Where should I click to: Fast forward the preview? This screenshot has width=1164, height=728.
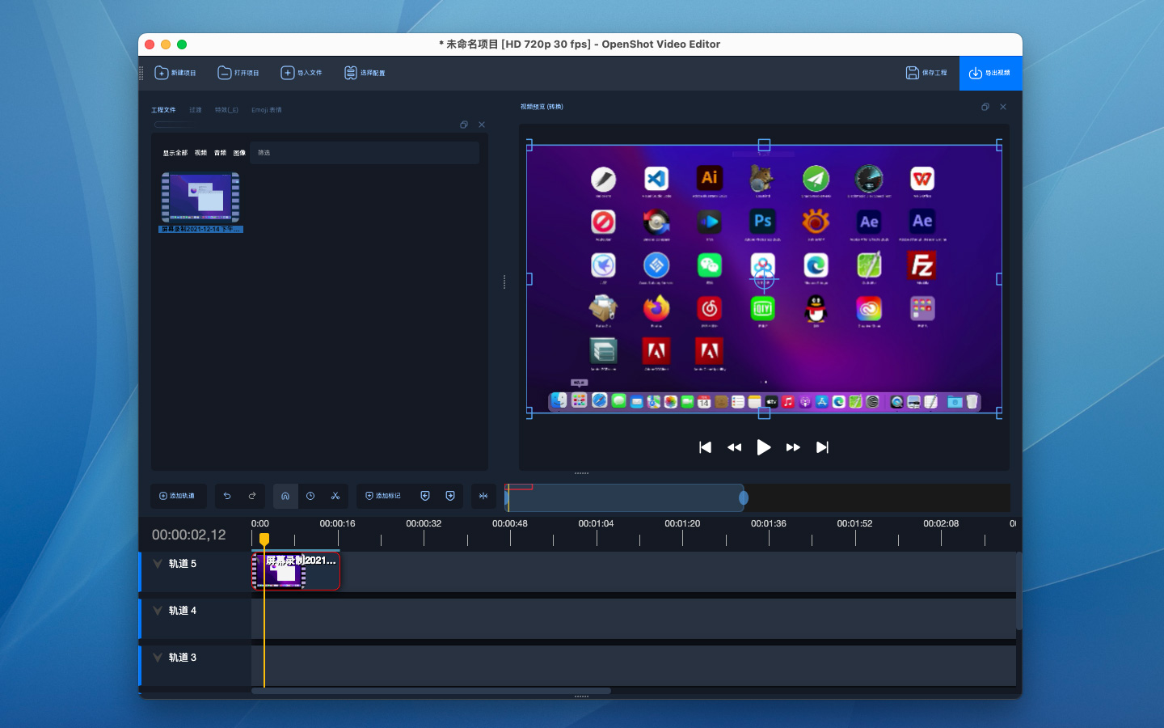(x=793, y=447)
